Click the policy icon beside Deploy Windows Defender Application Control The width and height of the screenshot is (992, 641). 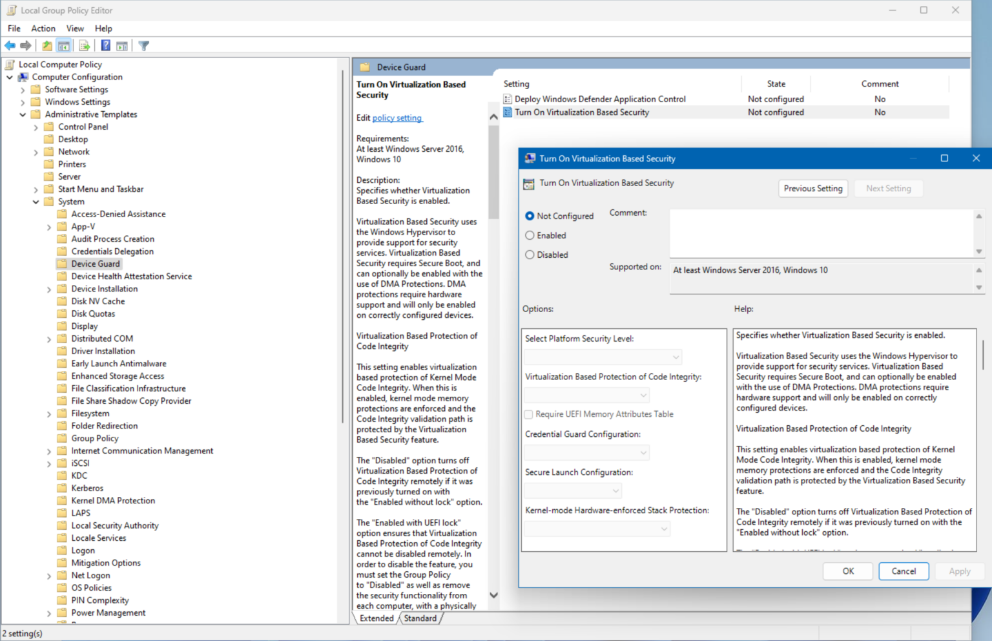508,99
